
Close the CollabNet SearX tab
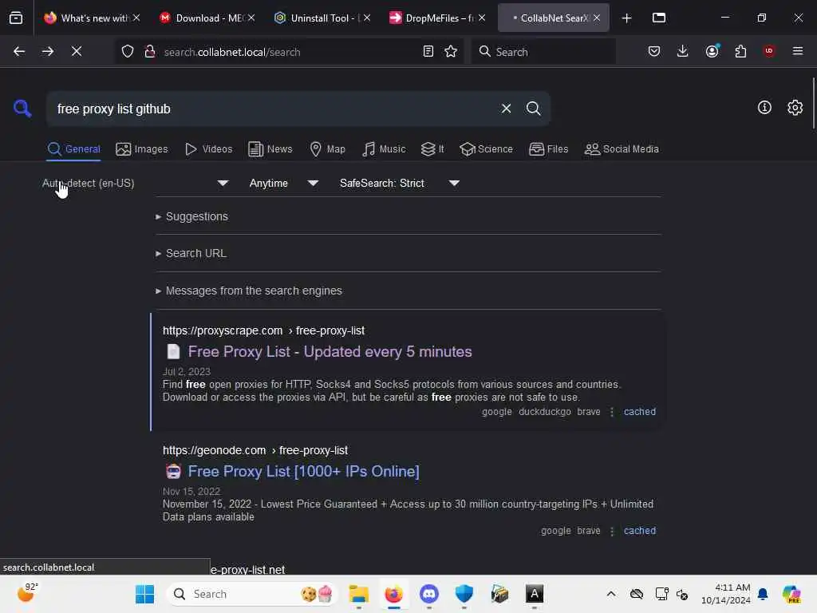click(597, 18)
